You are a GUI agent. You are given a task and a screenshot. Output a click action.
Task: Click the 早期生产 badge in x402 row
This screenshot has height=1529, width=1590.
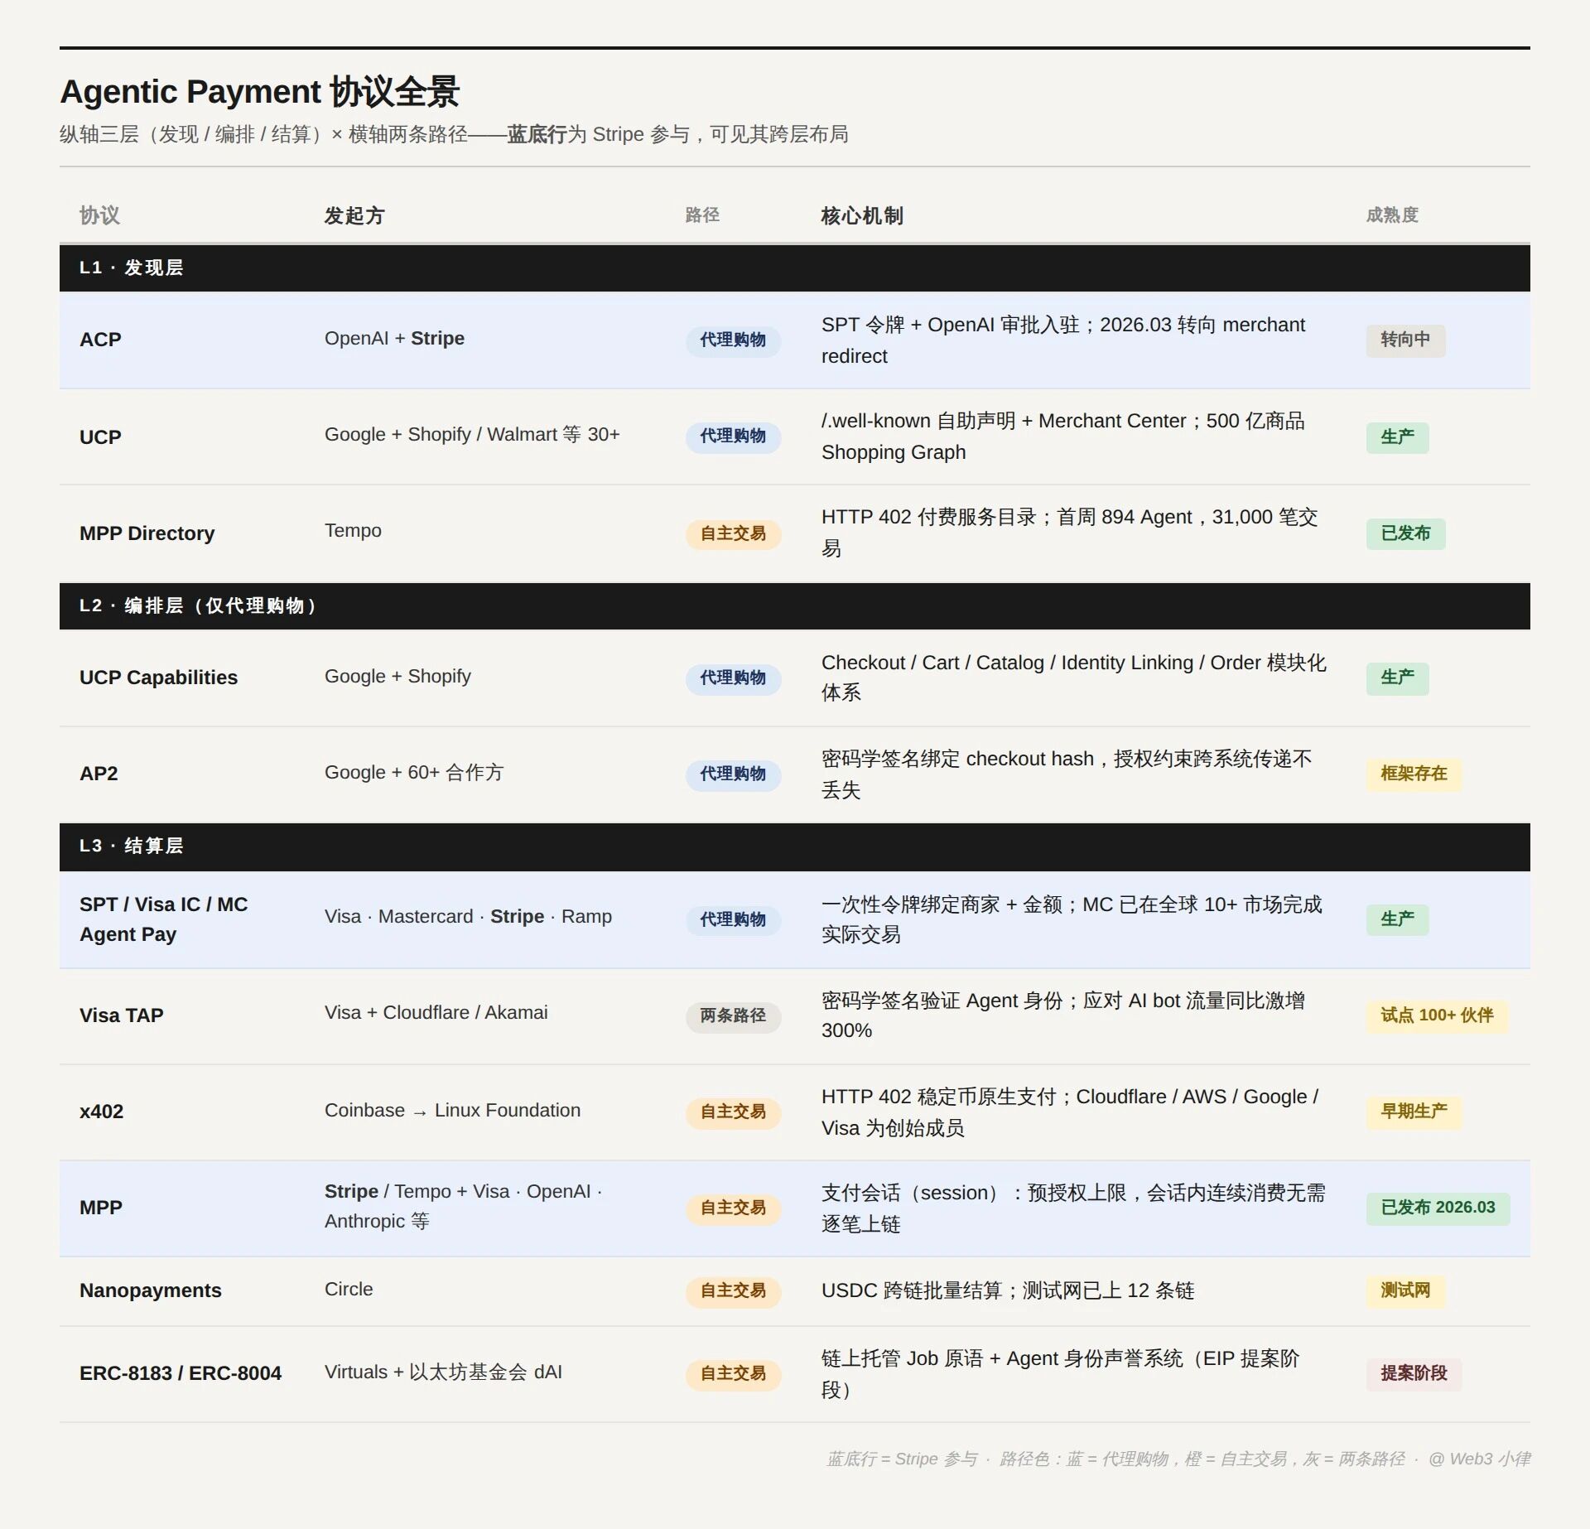coord(1413,1112)
